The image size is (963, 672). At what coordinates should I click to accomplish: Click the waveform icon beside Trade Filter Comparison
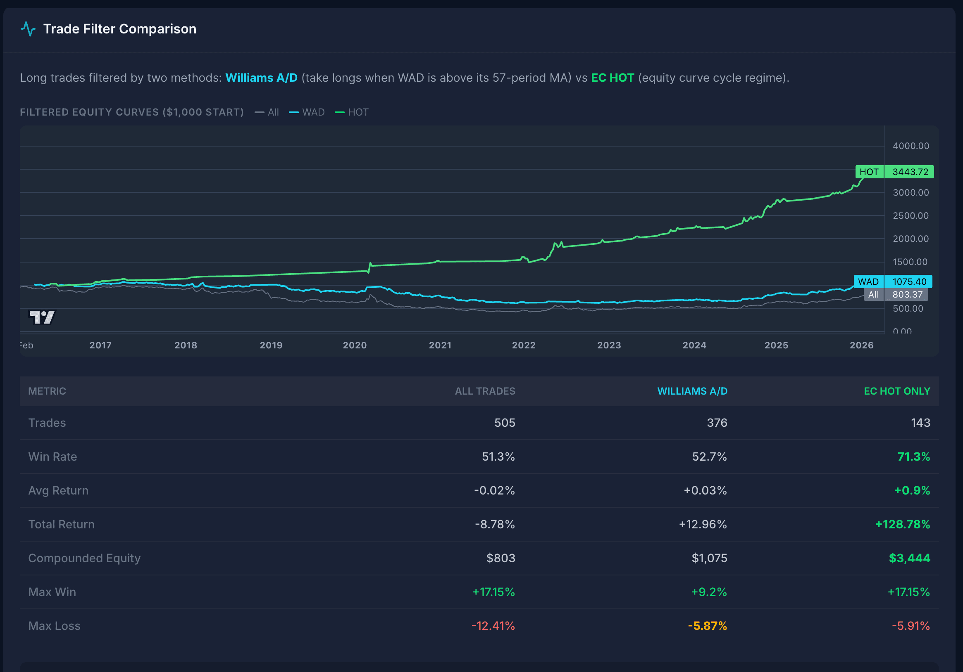click(x=28, y=29)
